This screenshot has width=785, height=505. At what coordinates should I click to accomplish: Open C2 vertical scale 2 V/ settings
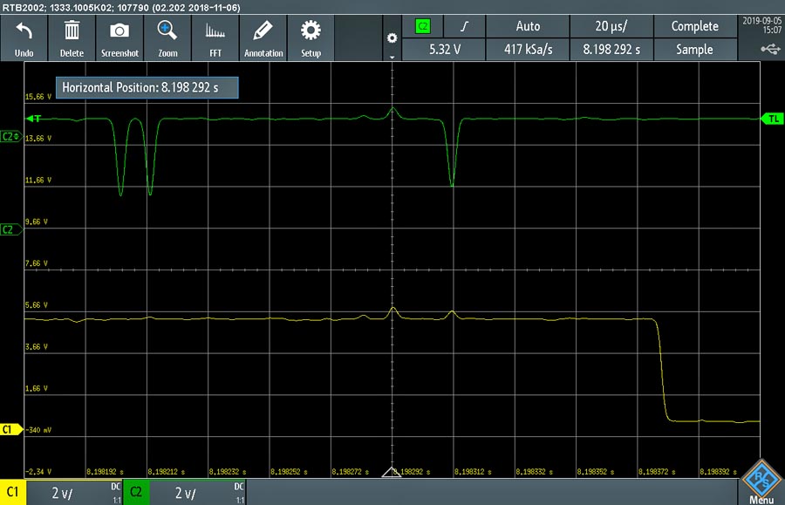click(x=197, y=493)
